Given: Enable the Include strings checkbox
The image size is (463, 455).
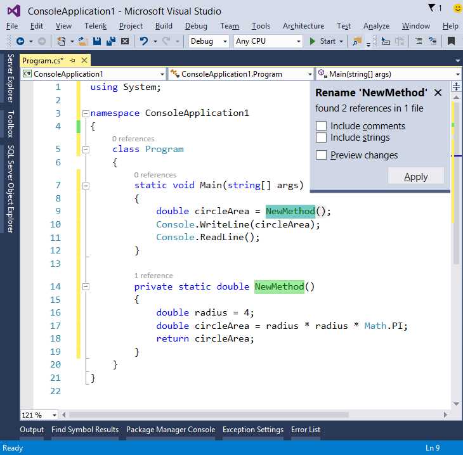Looking at the screenshot, I should (x=321, y=138).
